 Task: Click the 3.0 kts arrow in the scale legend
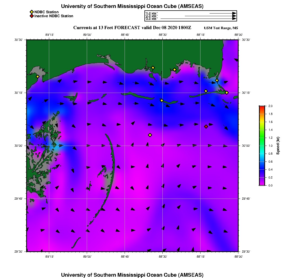coord(198,19)
